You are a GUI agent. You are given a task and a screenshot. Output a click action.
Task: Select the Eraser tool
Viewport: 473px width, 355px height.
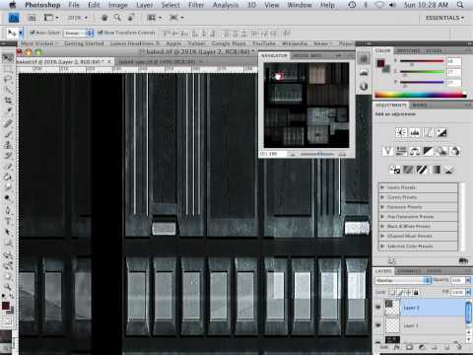(7, 167)
